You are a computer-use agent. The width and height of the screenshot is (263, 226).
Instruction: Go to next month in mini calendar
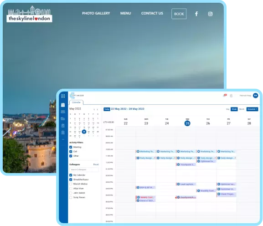pos(97,109)
